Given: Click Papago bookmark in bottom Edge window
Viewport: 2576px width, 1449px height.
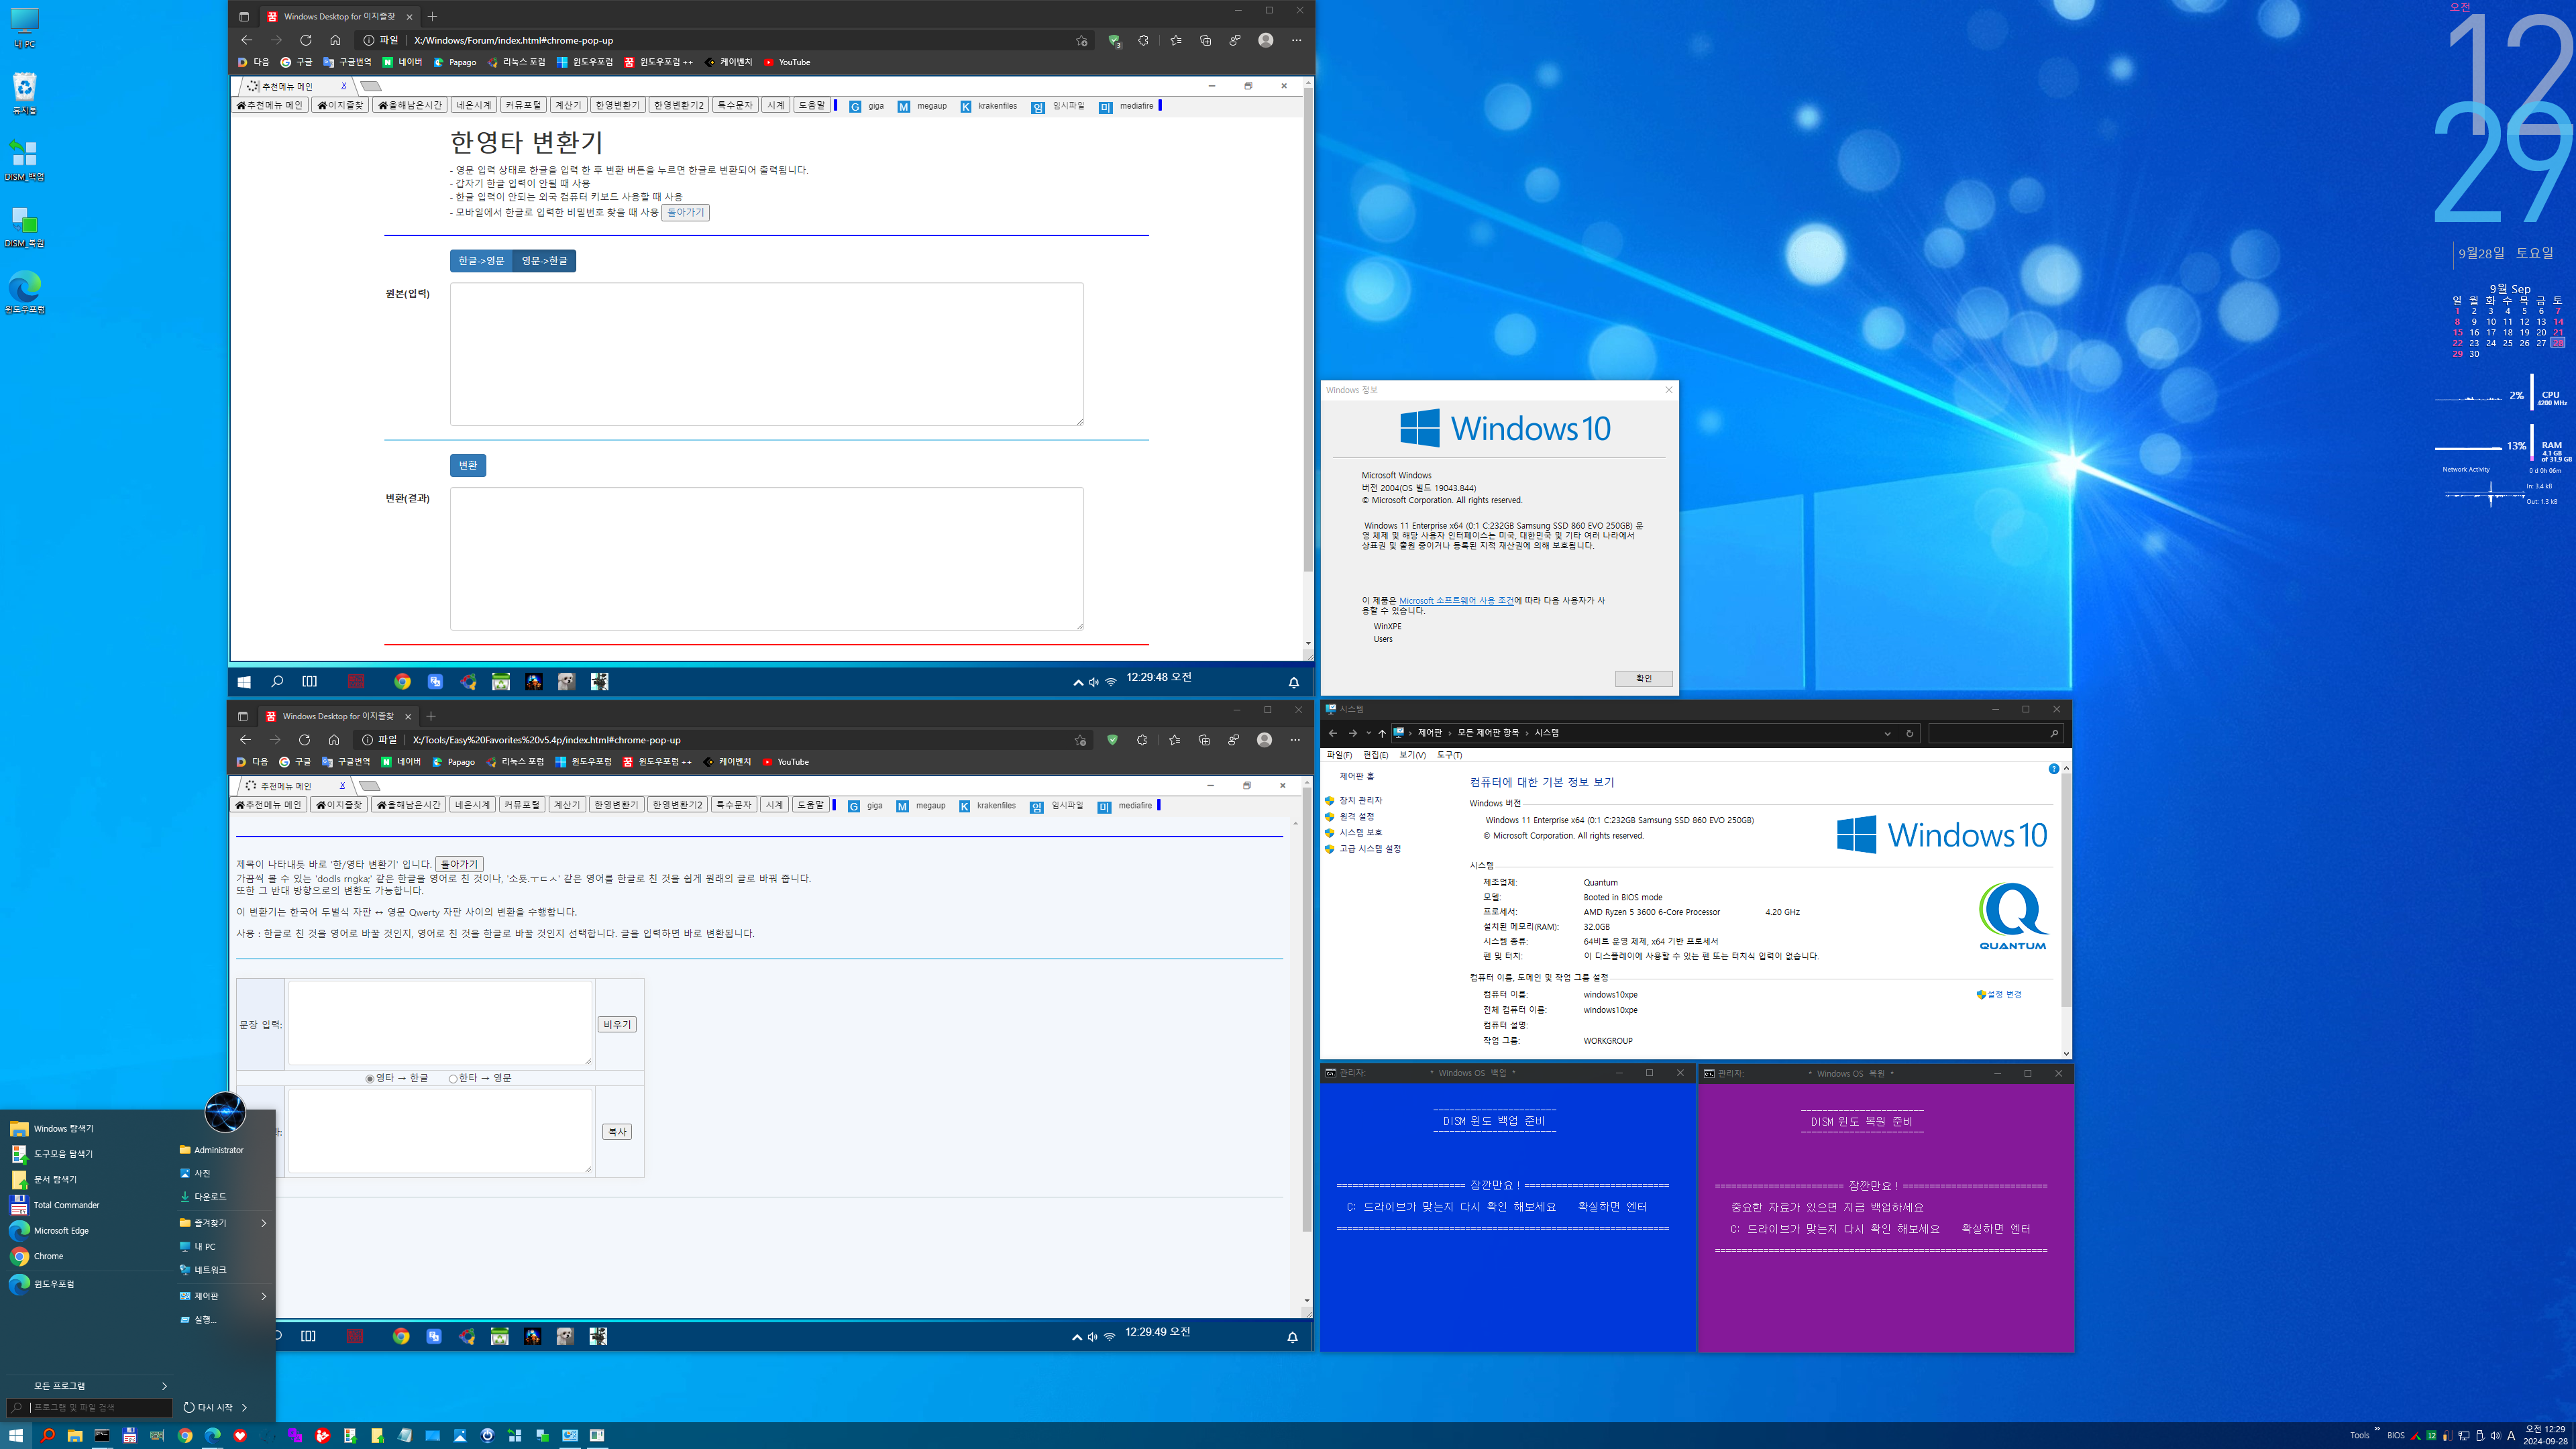Looking at the screenshot, I should coord(453,762).
